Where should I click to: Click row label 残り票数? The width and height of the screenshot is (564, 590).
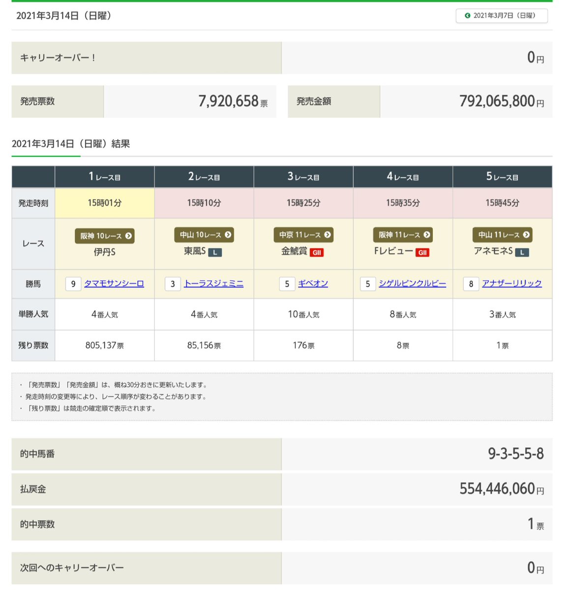pos(33,346)
